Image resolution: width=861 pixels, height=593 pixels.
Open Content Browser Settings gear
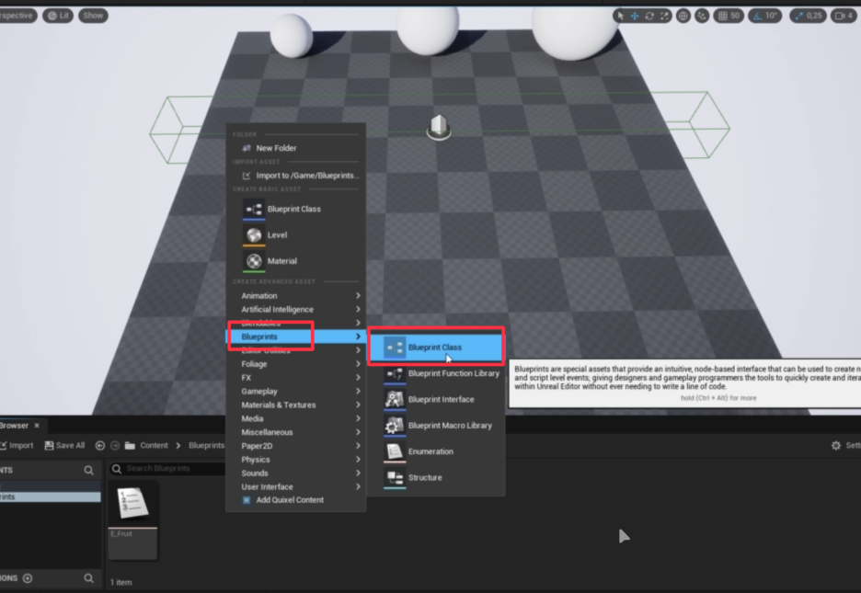(x=836, y=445)
